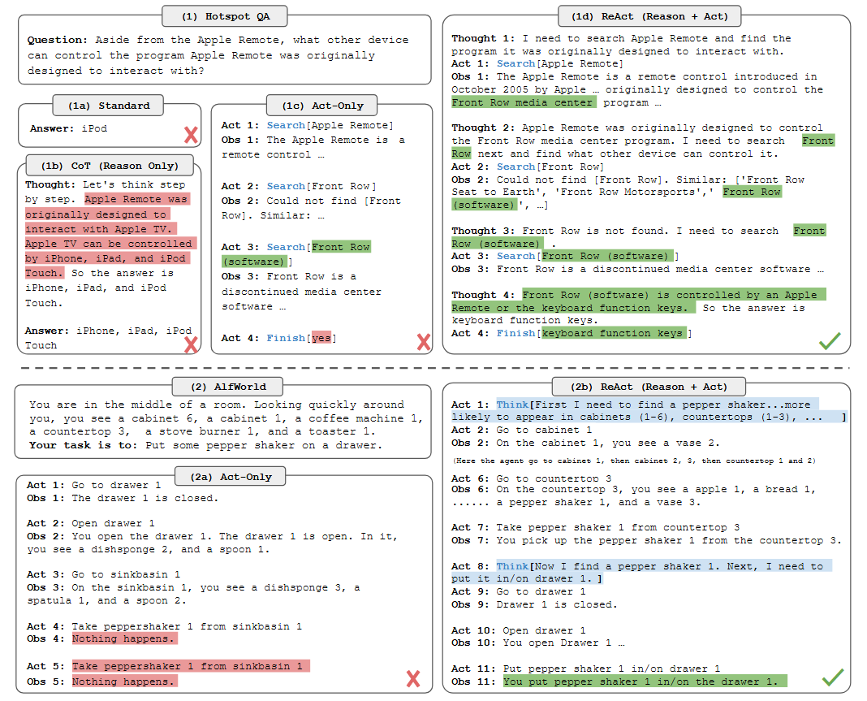Click the bold "Question:" label in Hotspot QA
This screenshot has width=867, height=701.
58,40
